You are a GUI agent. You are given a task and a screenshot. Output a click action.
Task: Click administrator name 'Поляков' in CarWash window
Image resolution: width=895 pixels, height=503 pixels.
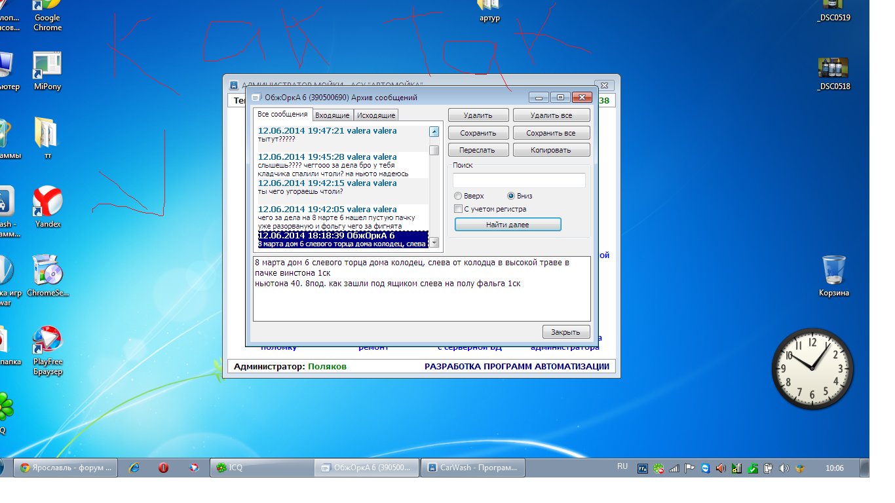click(x=327, y=366)
